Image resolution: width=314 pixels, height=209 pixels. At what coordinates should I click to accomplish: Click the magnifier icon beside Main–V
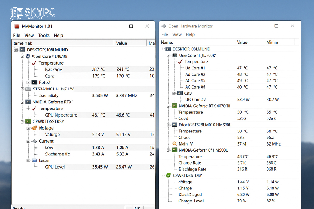click(175, 144)
